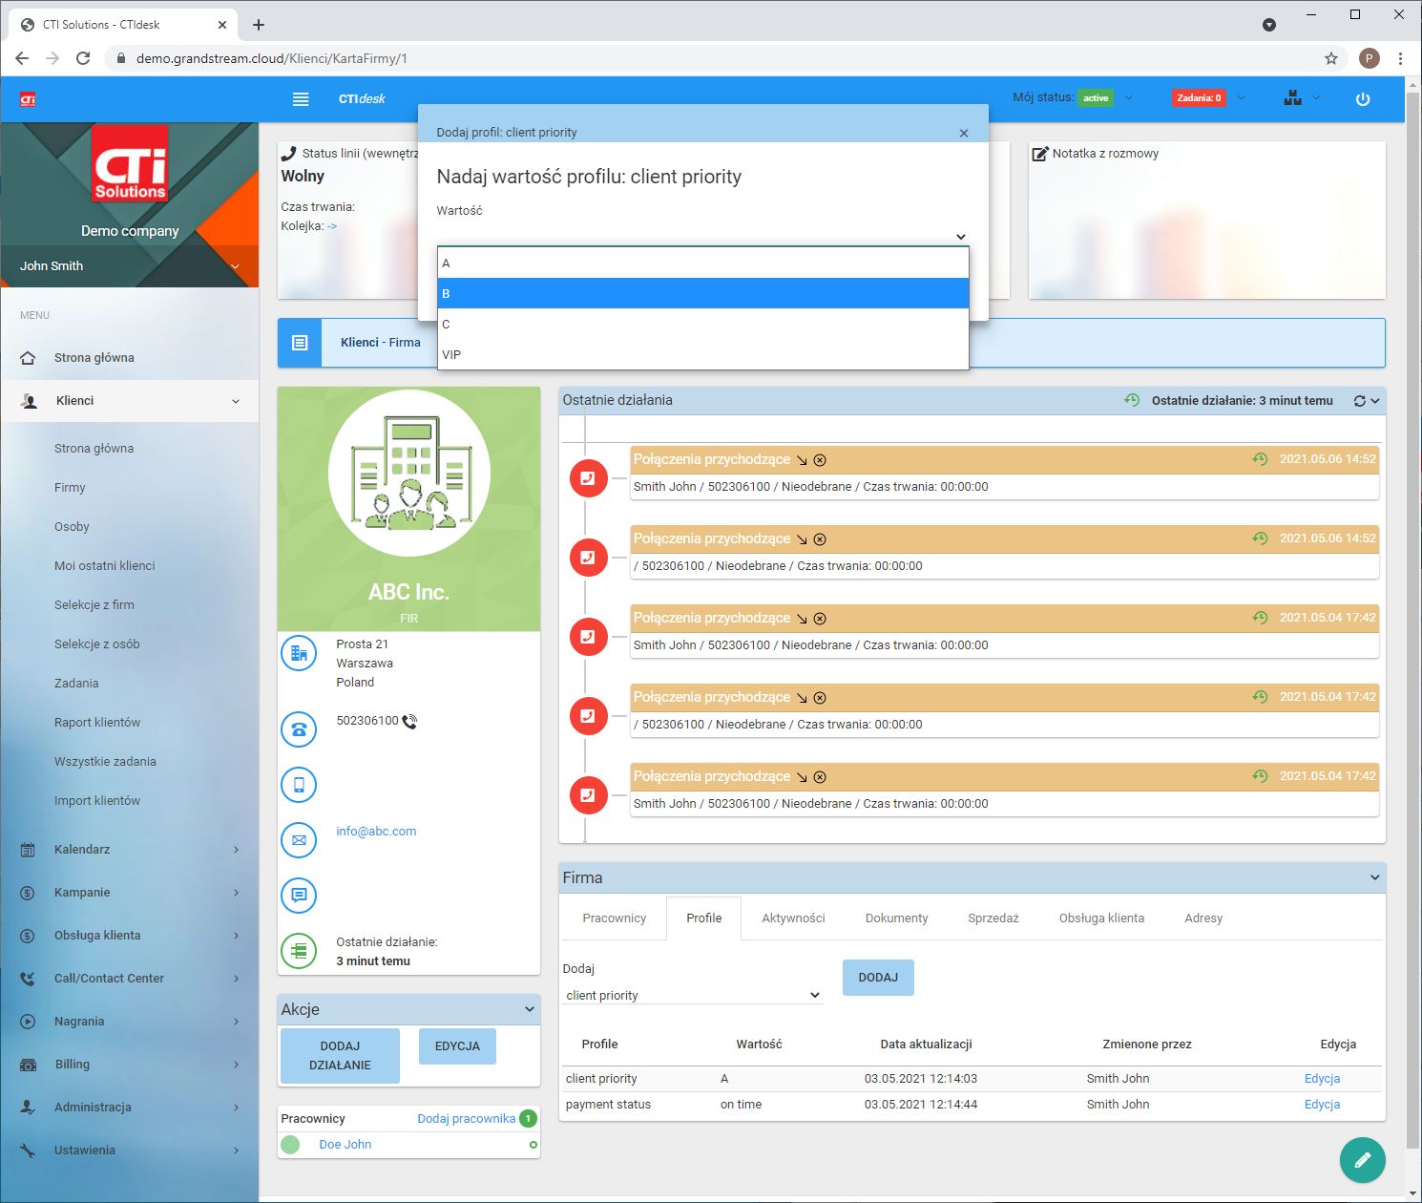Open the Mój status active dropdown
The image size is (1422, 1203).
(1129, 97)
